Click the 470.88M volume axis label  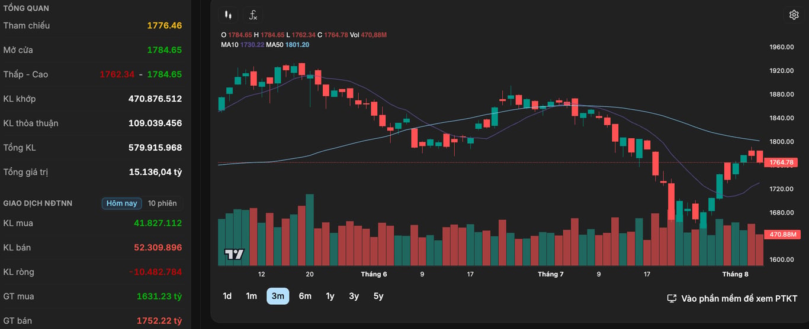781,234
